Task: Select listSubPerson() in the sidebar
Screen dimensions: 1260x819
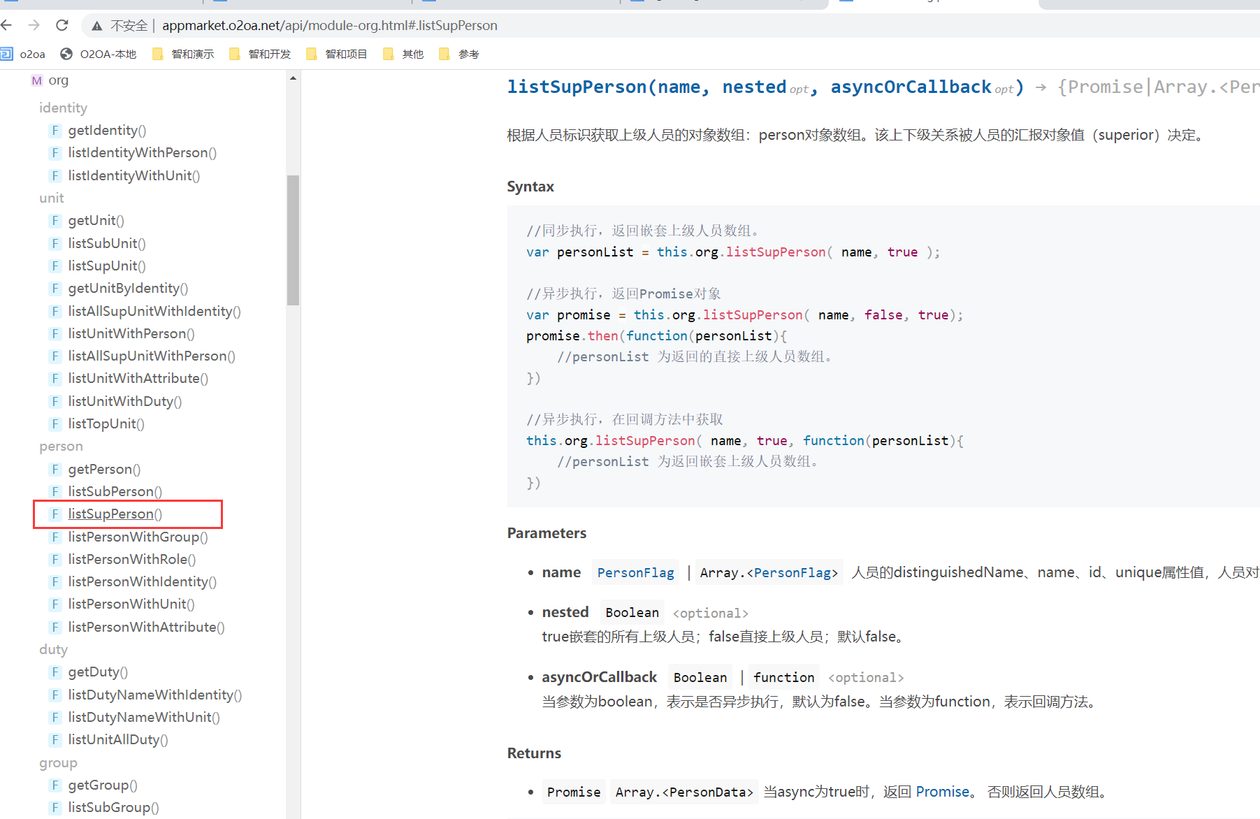Action: point(115,491)
